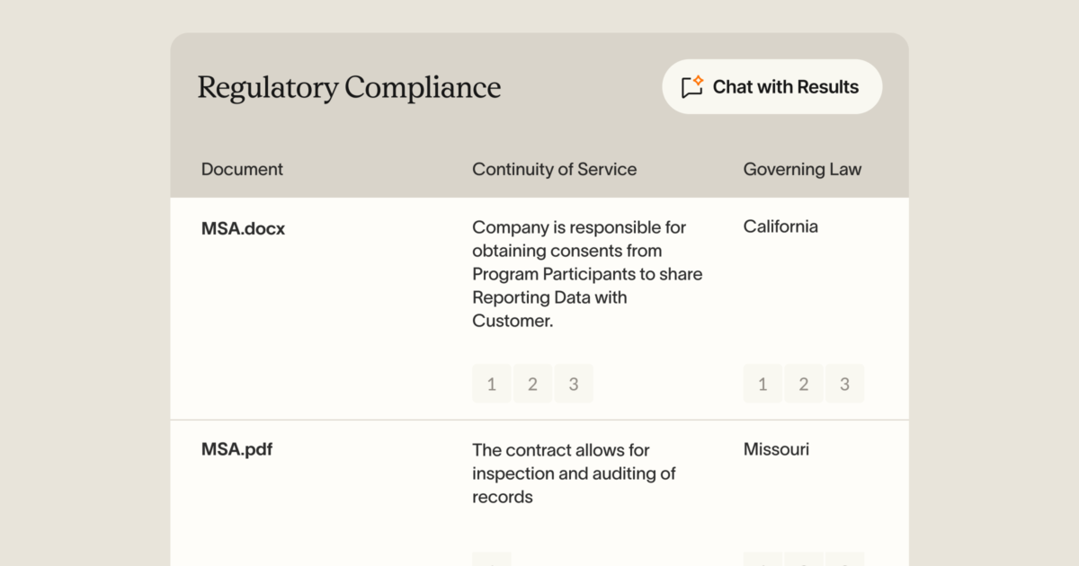The image size is (1079, 566).
Task: Click citation chip 1 in the MSA.pdf row
Action: point(492,559)
